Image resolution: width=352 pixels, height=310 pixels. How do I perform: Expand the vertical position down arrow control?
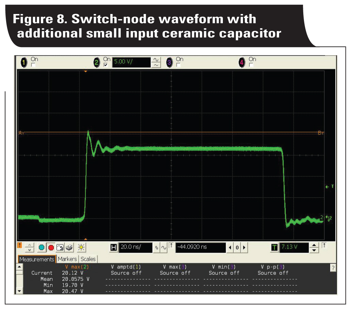(29, 251)
